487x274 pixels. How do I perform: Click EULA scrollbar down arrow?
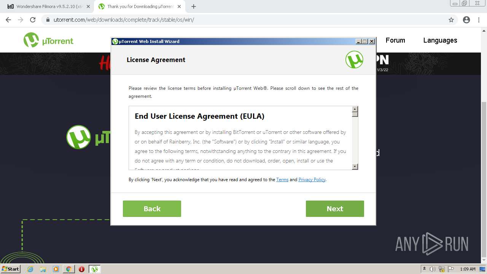(355, 166)
